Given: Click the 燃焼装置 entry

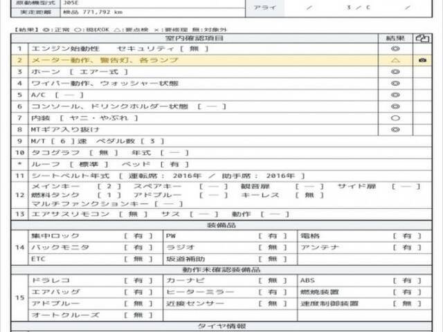Looking at the screenshot, I should (x=365, y=292).
